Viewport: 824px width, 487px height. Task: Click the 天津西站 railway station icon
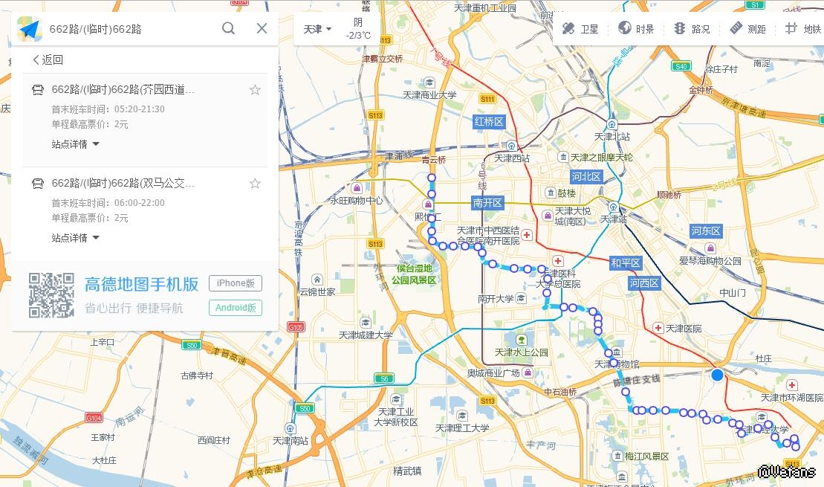click(x=510, y=146)
